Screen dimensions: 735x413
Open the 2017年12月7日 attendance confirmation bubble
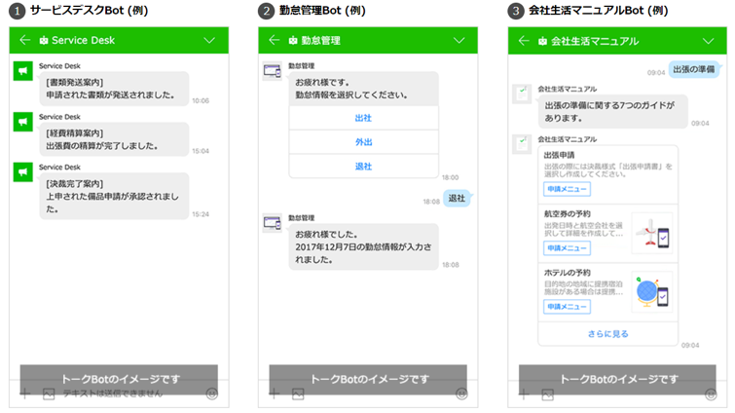[363, 247]
